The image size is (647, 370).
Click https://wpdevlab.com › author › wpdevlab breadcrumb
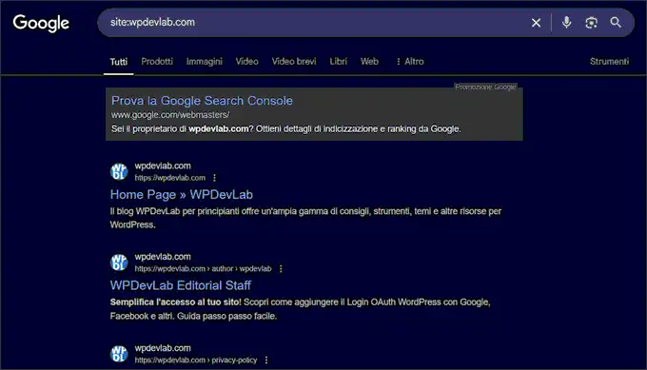203,268
